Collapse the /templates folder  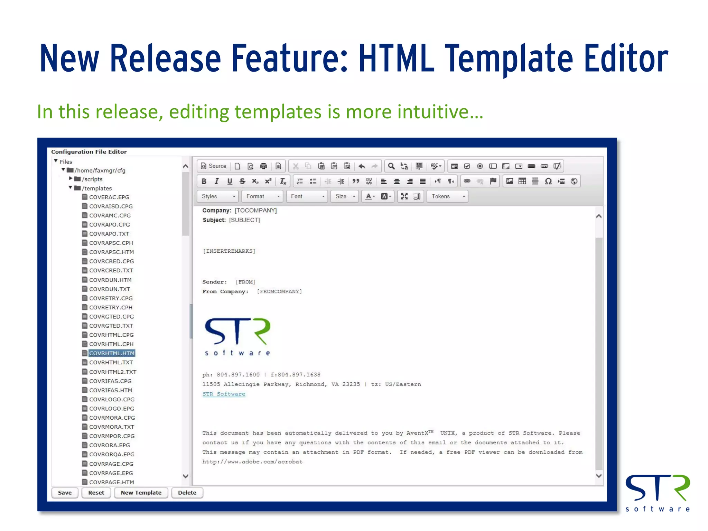tap(71, 188)
